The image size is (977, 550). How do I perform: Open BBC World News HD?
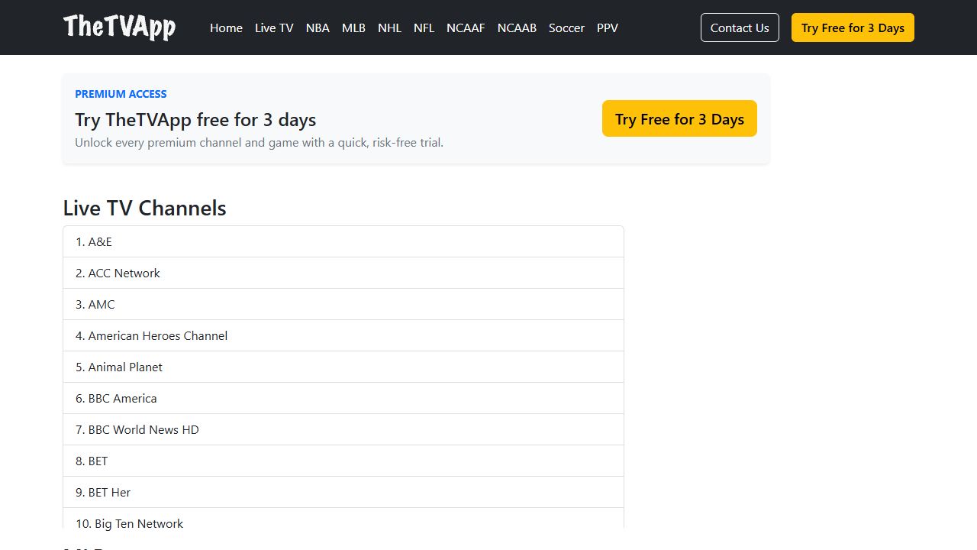343,429
